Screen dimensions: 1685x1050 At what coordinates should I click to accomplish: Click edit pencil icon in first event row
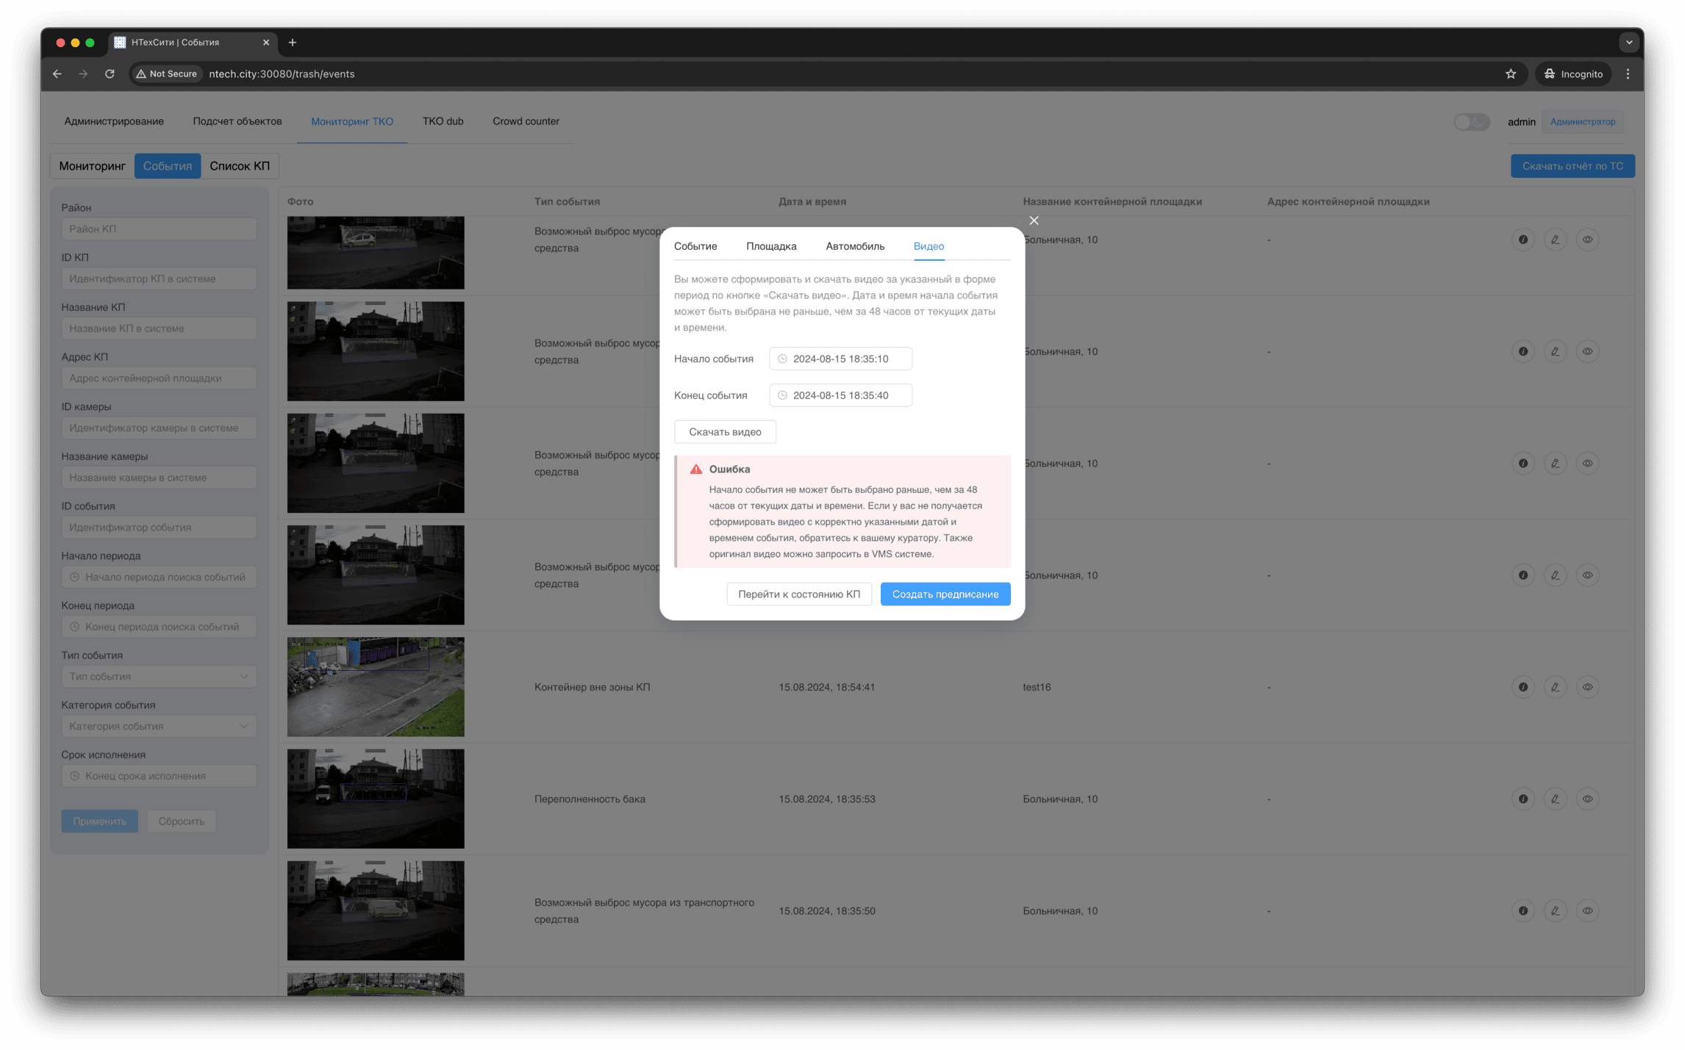pyautogui.click(x=1555, y=240)
